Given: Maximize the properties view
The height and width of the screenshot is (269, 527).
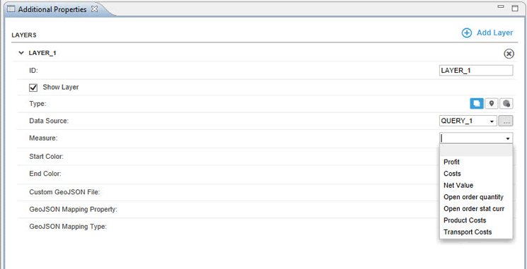Looking at the screenshot, I should (x=515, y=8).
